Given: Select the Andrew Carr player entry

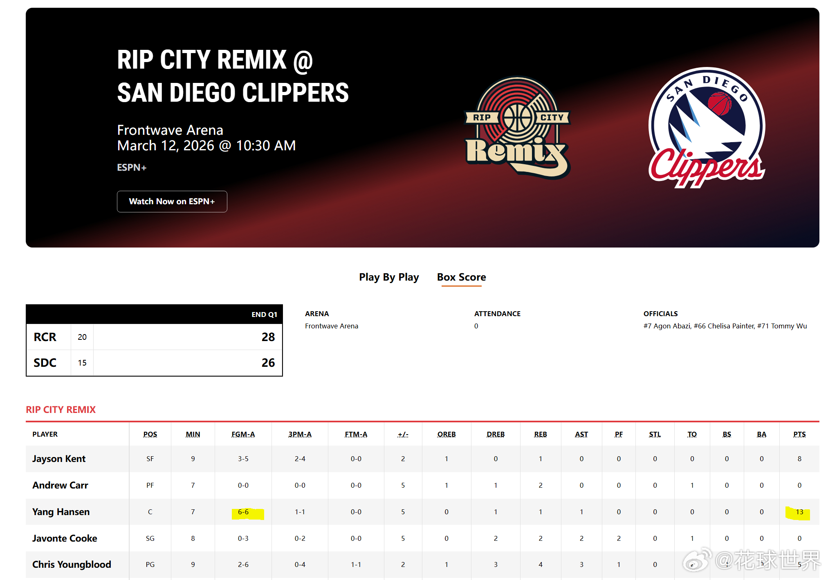Looking at the screenshot, I should coord(60,485).
